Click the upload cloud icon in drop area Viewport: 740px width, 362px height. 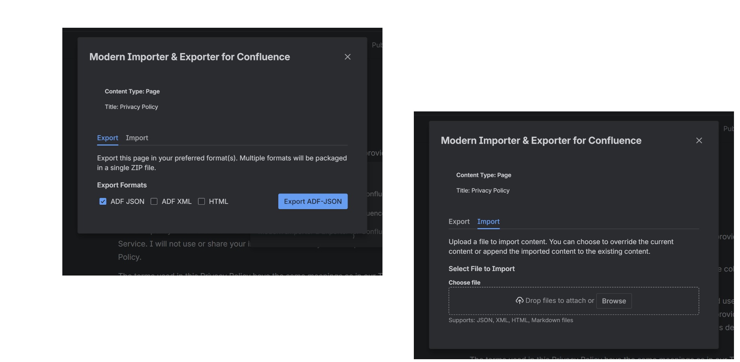pos(520,300)
